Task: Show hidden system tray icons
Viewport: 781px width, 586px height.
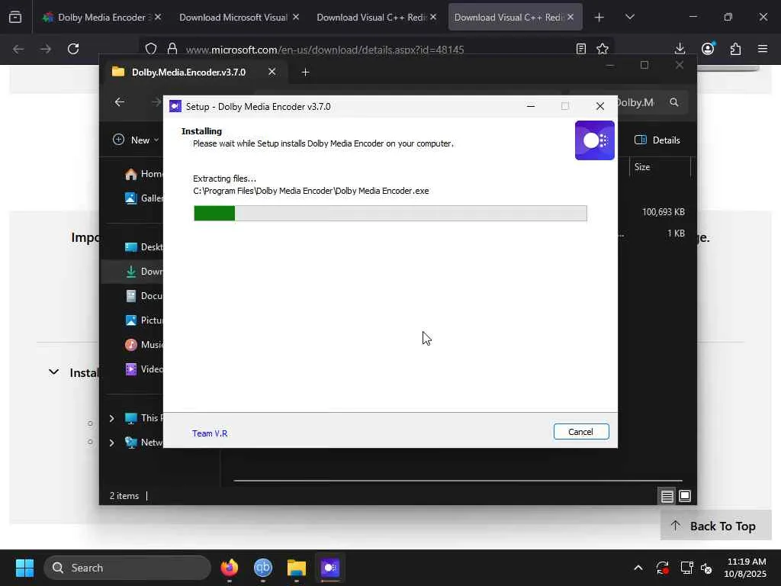Action: pos(638,568)
